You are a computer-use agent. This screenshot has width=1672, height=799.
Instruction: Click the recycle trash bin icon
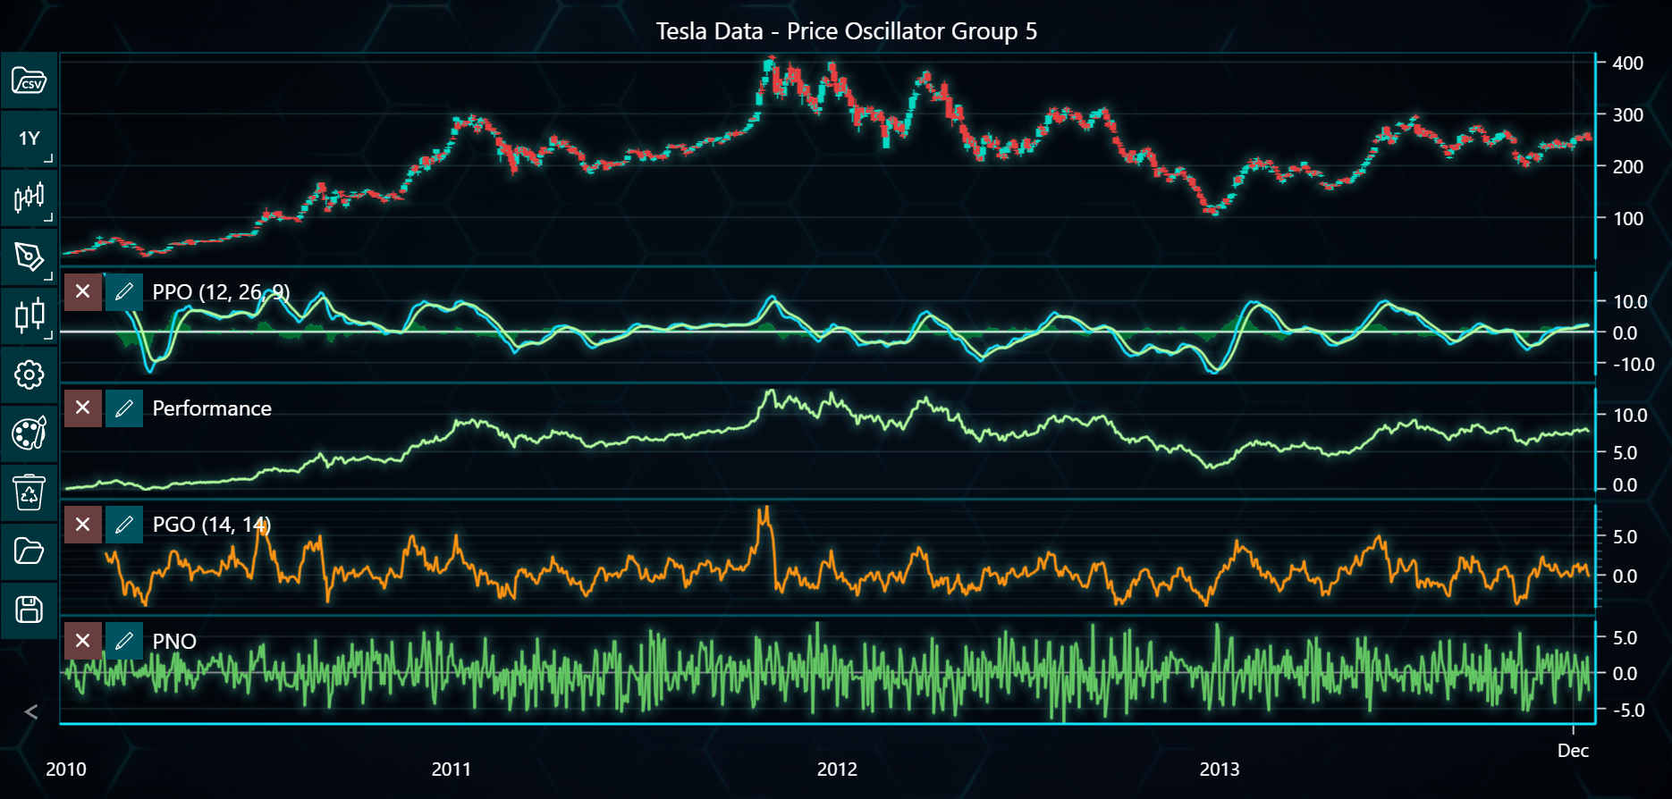(x=29, y=492)
